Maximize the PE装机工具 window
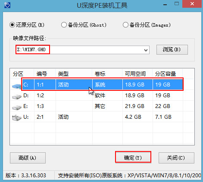The height and width of the screenshot is (182, 203). [177, 4]
